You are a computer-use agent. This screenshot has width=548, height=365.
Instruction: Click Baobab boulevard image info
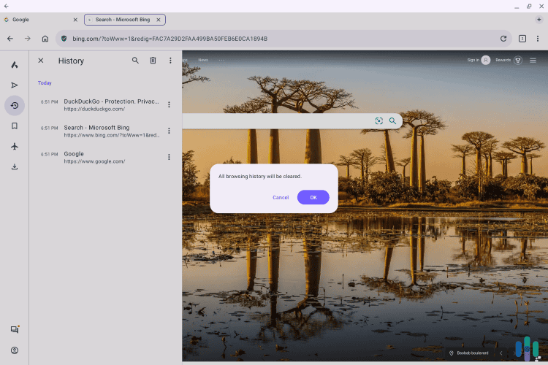[468, 353]
